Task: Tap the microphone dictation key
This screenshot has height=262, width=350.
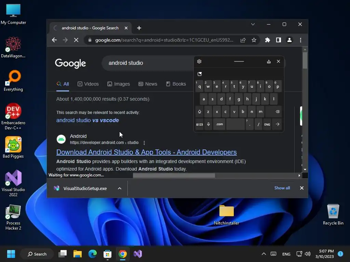Action: (208, 124)
